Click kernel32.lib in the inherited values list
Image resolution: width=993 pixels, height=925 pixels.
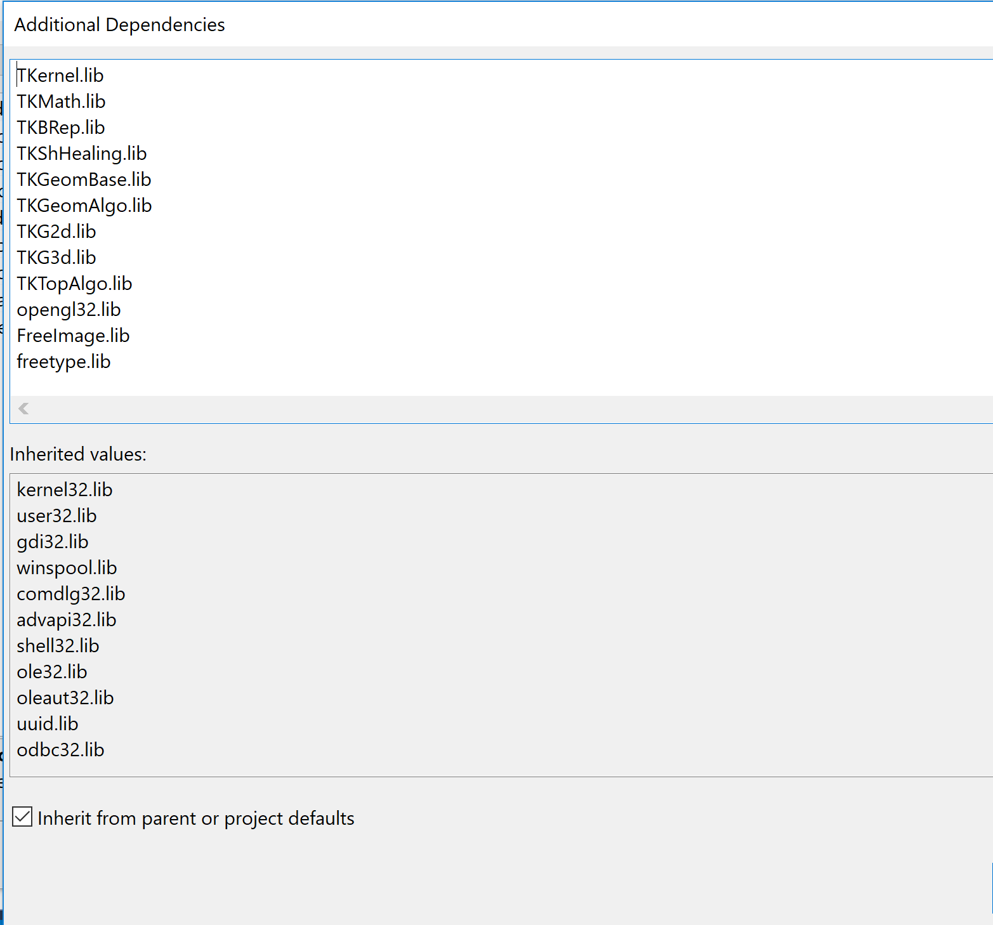65,490
